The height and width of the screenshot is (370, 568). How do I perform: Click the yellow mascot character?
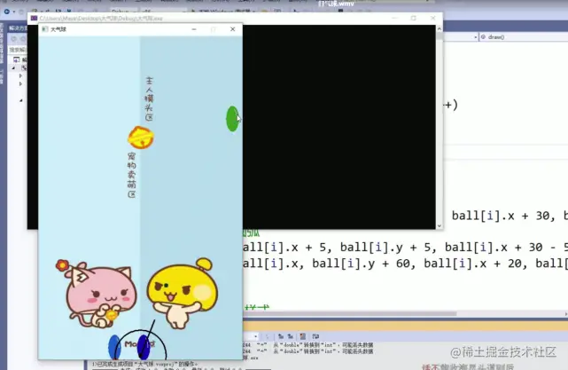[183, 293]
